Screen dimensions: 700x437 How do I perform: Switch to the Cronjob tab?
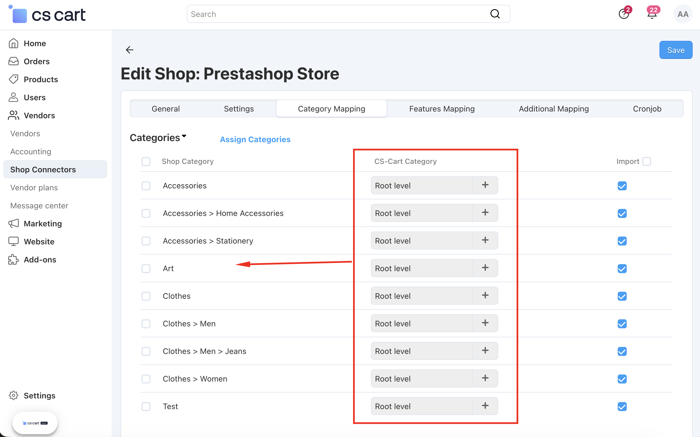[647, 109]
